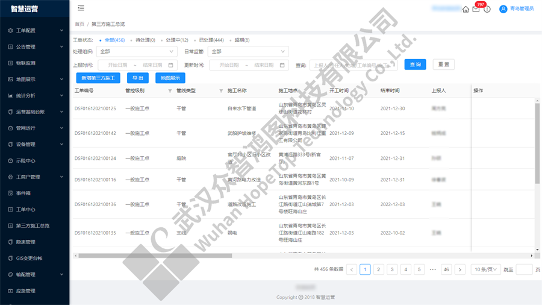
Task: Click the 应急管理 sidebar icon
Action: 10,291
